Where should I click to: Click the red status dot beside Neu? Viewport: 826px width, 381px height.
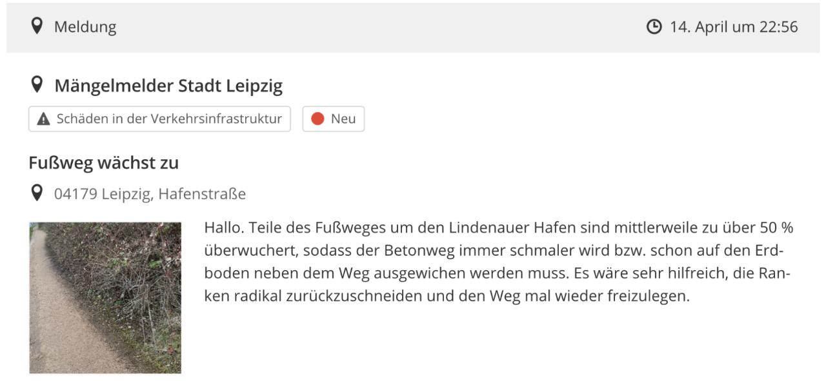[317, 119]
